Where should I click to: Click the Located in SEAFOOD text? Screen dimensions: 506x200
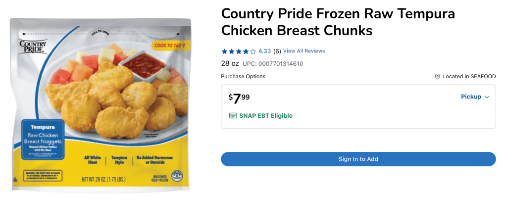(469, 77)
